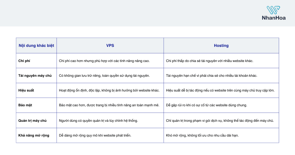Select the Hosting cost description cell

221,61
